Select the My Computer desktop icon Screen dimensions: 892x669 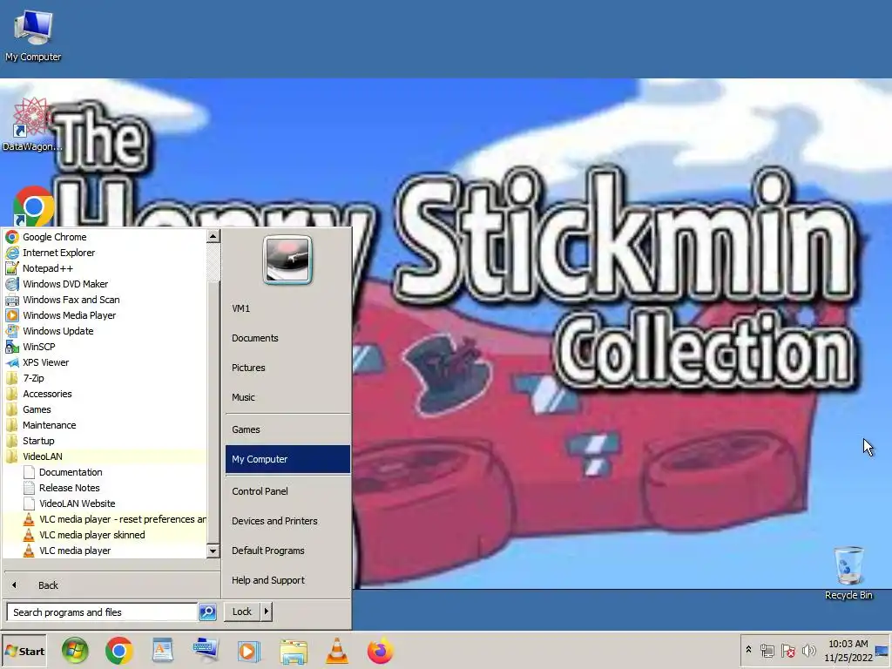click(33, 35)
